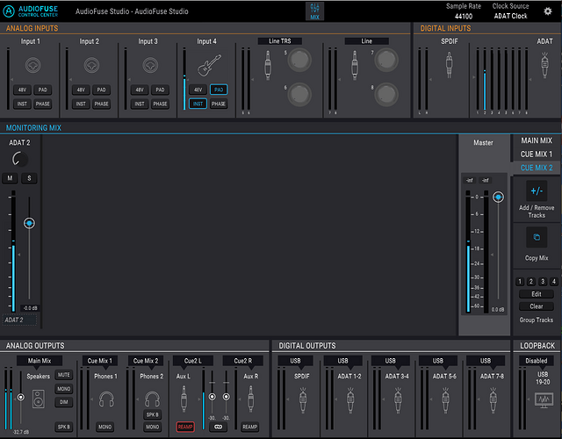The image size is (562, 439).
Task: Select track group 1
Action: pos(520,282)
